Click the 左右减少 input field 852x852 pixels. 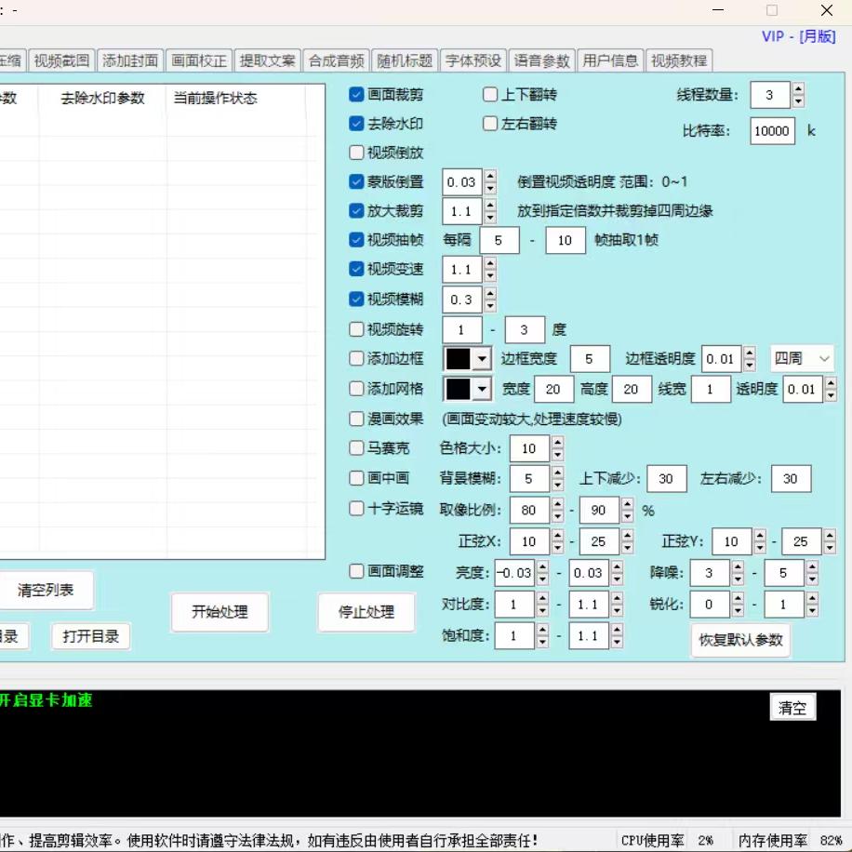pos(791,478)
